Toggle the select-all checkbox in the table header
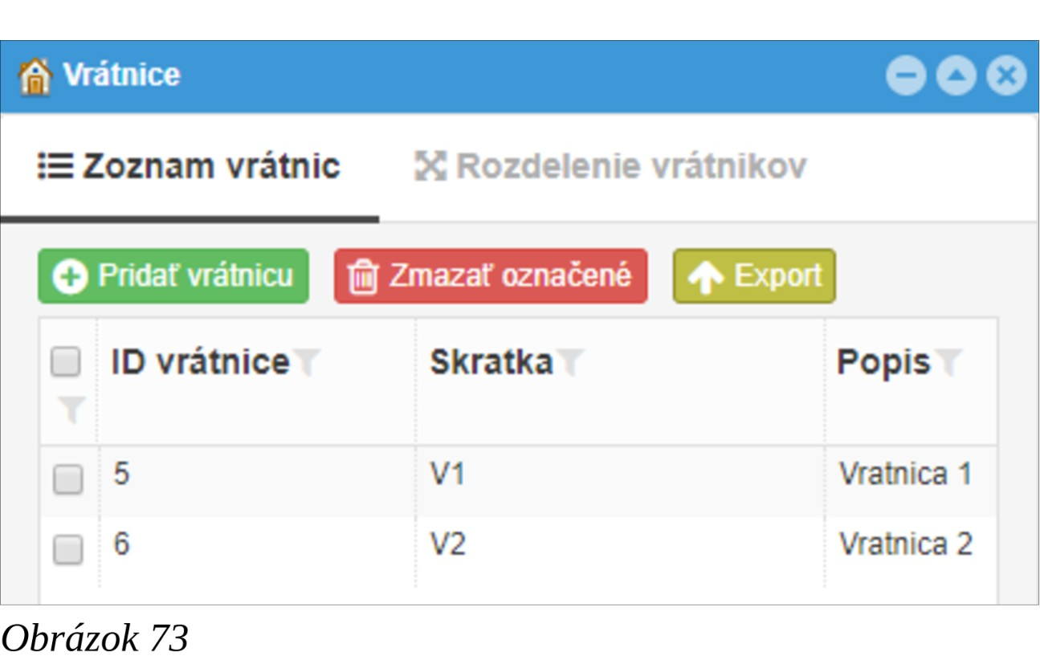The height and width of the screenshot is (660, 1040). click(x=66, y=362)
